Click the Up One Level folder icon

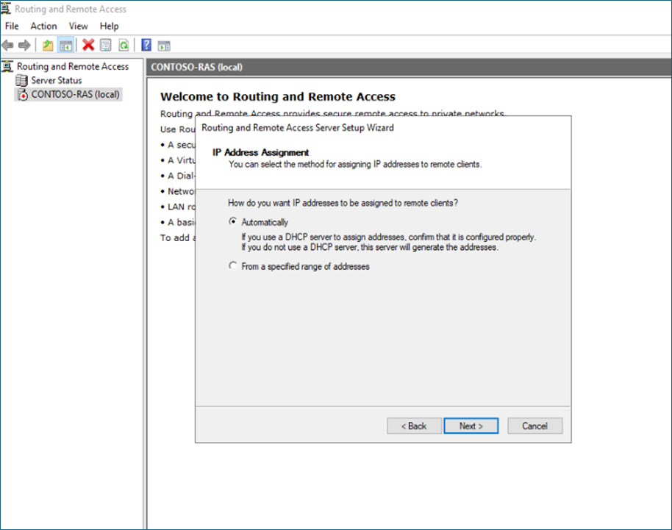(48, 45)
